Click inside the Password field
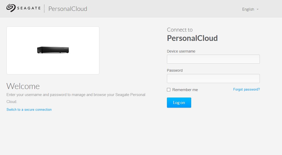The image size is (282, 155). 213,78
